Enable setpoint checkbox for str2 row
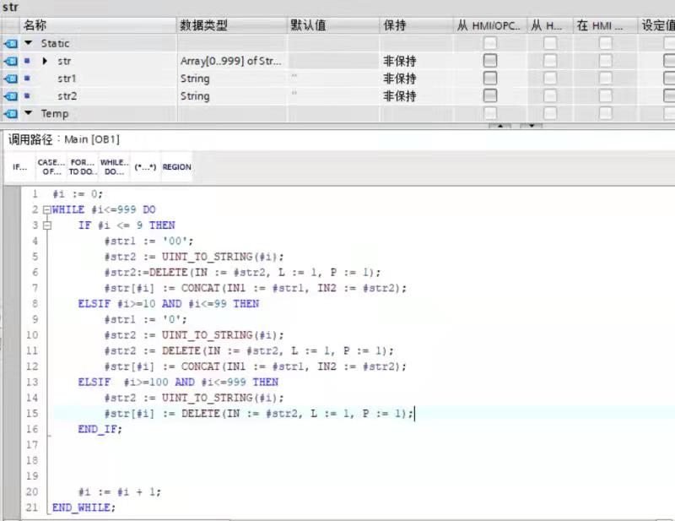This screenshot has height=521, width=675. coord(669,96)
